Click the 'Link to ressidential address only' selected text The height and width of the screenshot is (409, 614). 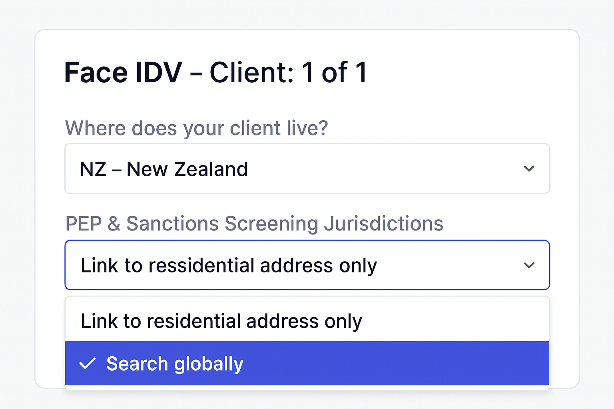point(229,266)
